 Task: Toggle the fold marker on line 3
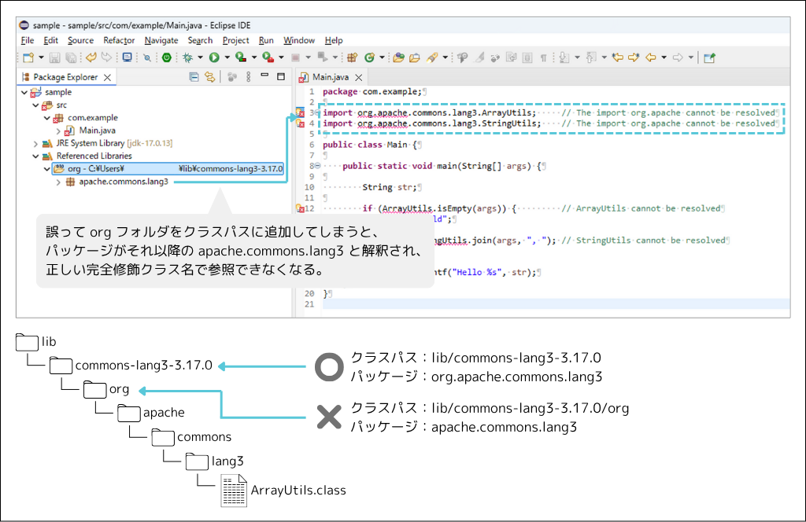(x=318, y=112)
